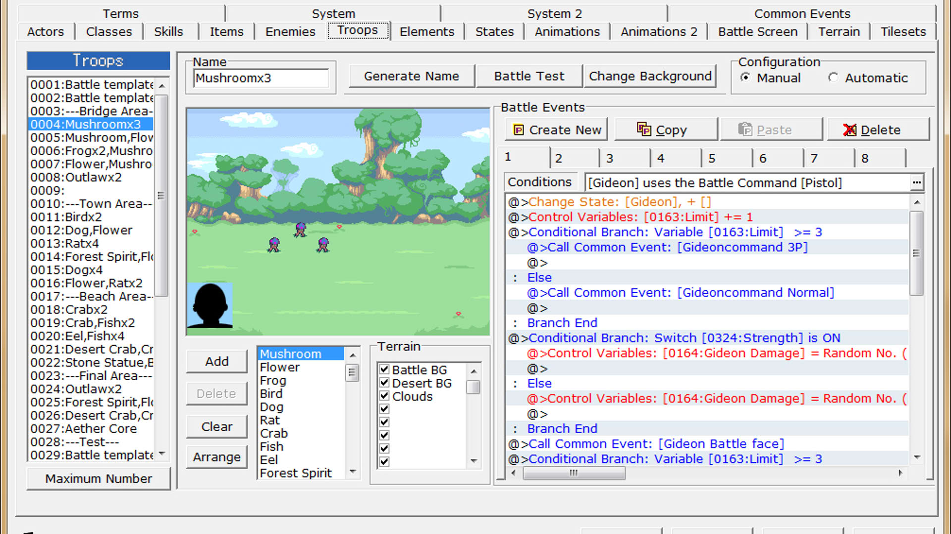Click the vertical scrollbar thumb of event commands
The height and width of the screenshot is (534, 951).
coord(916,253)
